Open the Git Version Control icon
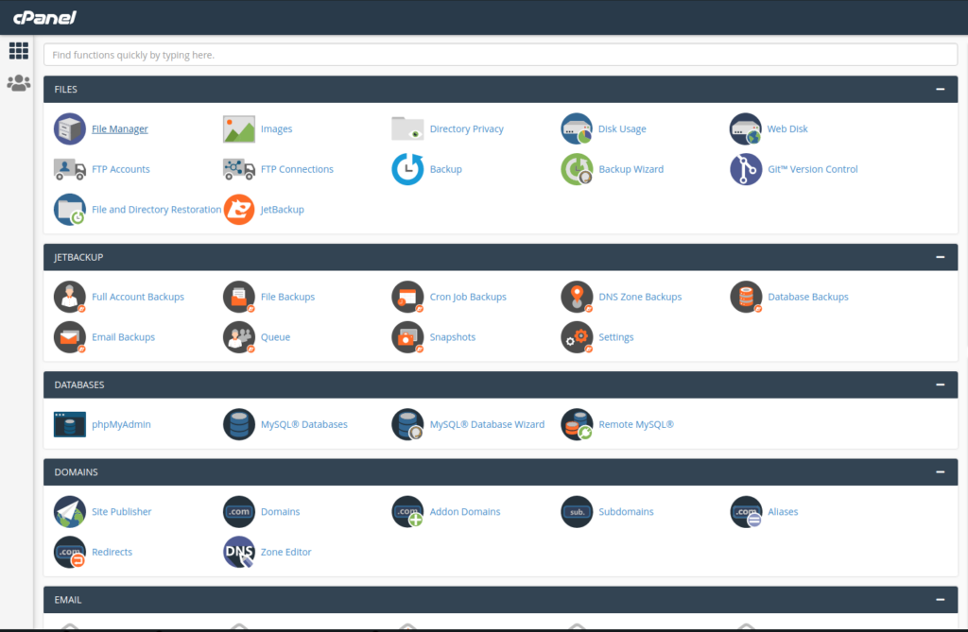 point(746,169)
